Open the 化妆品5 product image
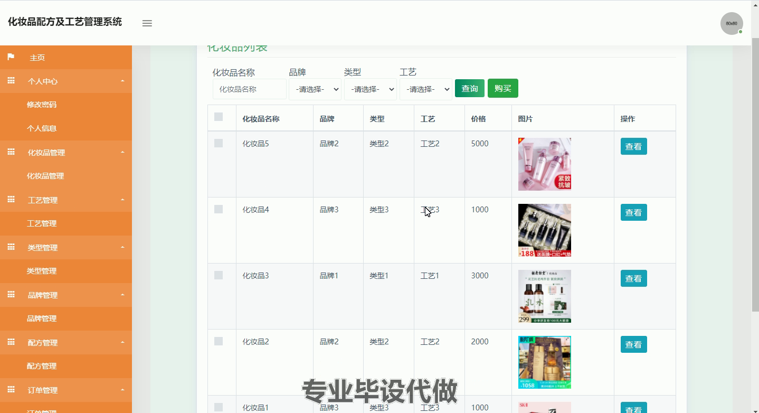This screenshot has height=413, width=759. pos(545,164)
